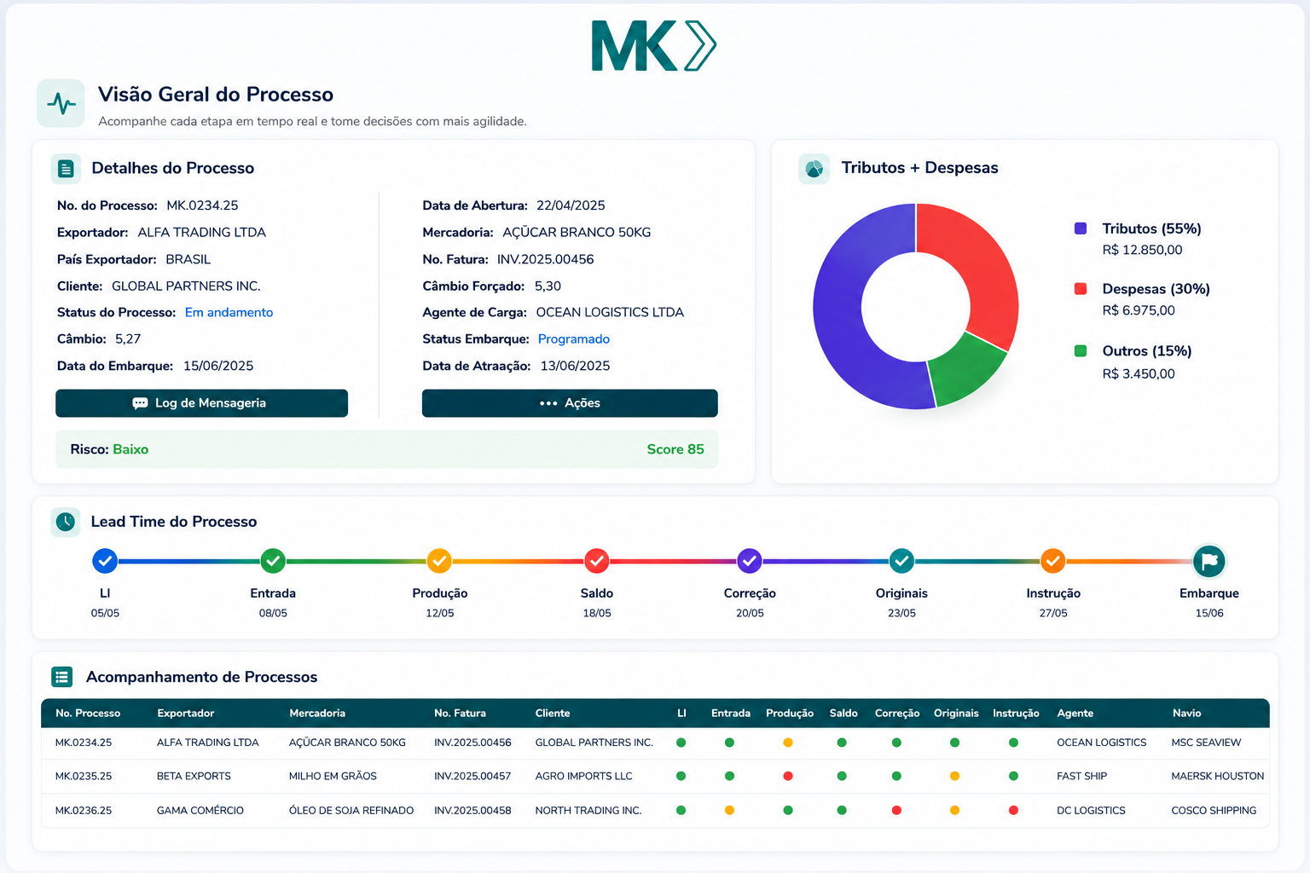Screen dimensions: 1310x873
Task: Click yellow Originais dot in MK.0236.25 row
Action: coord(954,810)
